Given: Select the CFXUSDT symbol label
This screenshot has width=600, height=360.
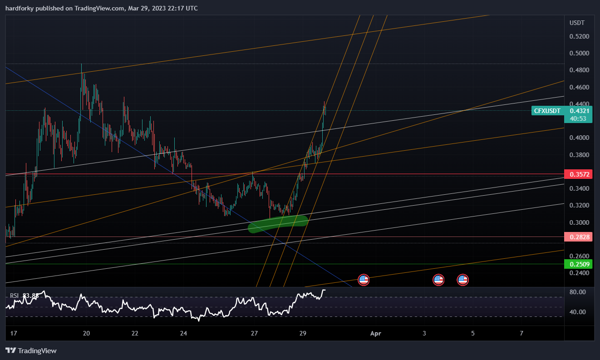Looking at the screenshot, I should coord(547,111).
